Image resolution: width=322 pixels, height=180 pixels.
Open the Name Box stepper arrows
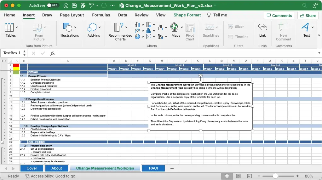click(25, 53)
